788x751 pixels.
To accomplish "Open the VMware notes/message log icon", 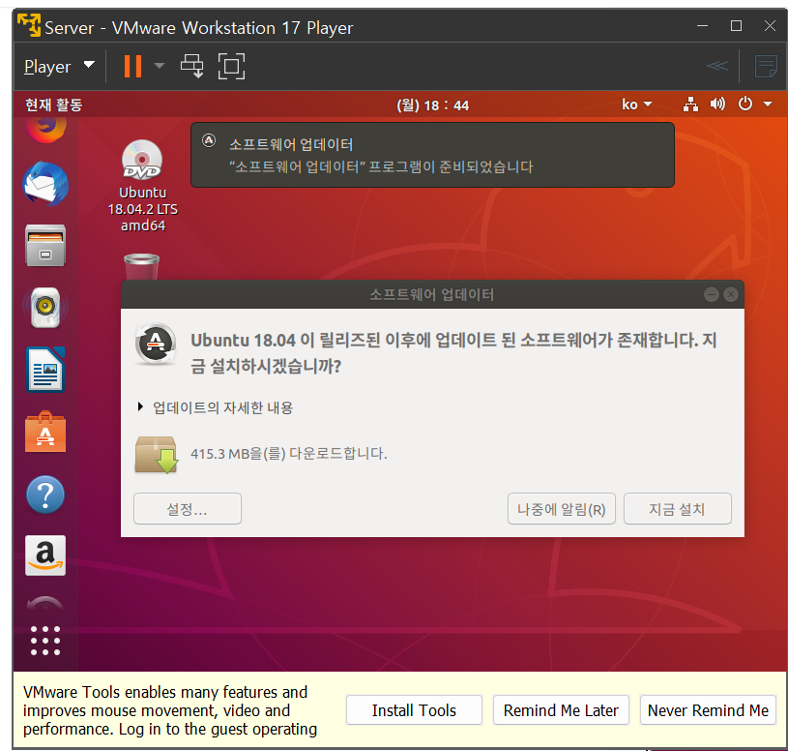I will 766,67.
